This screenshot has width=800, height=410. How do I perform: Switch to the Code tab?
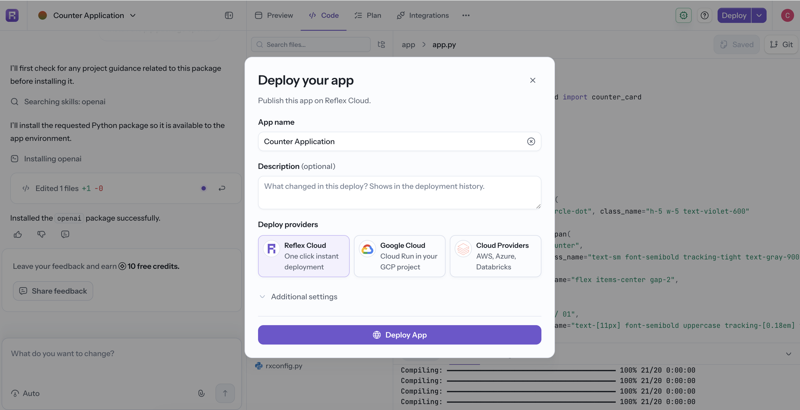pyautogui.click(x=324, y=15)
